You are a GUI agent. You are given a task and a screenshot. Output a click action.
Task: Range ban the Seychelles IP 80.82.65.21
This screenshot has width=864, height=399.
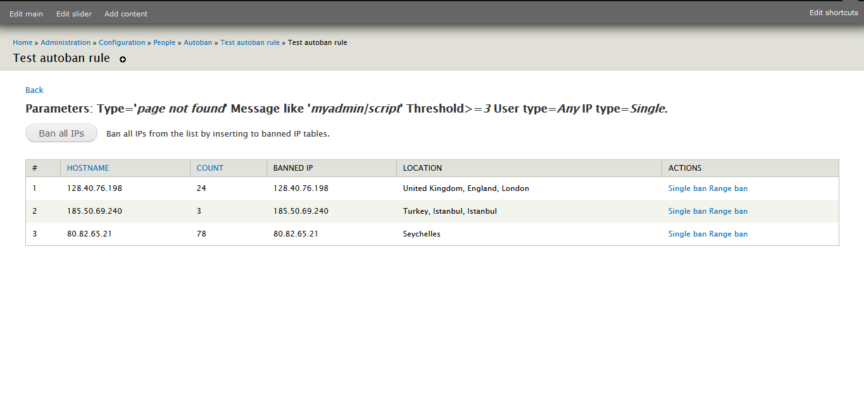tap(729, 233)
